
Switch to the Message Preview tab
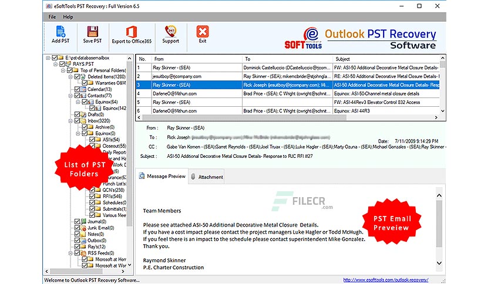[x=162, y=176]
